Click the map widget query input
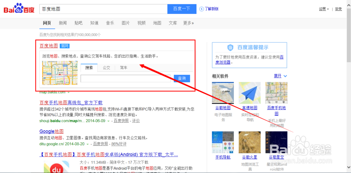The width and height of the screenshot is (351, 173). pos(126,78)
